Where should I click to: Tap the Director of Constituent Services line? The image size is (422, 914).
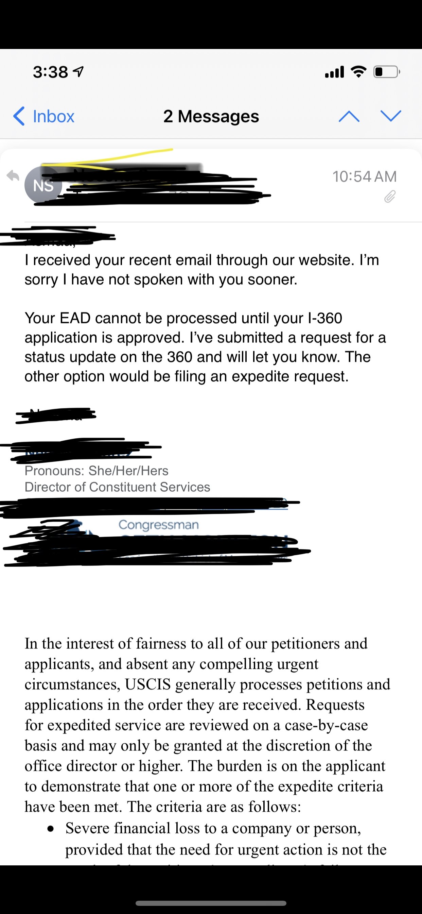point(117,487)
